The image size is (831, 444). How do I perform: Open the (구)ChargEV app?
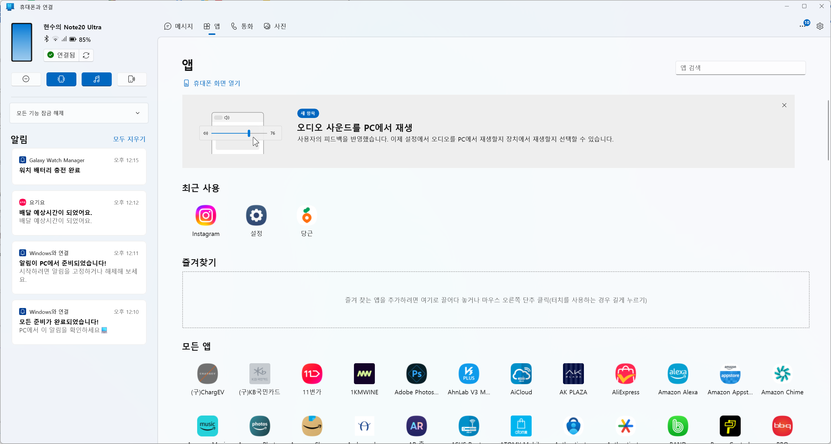tap(207, 374)
